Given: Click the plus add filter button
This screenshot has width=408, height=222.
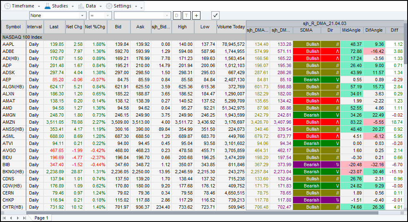Looking at the screenshot, I should point(196,15).
